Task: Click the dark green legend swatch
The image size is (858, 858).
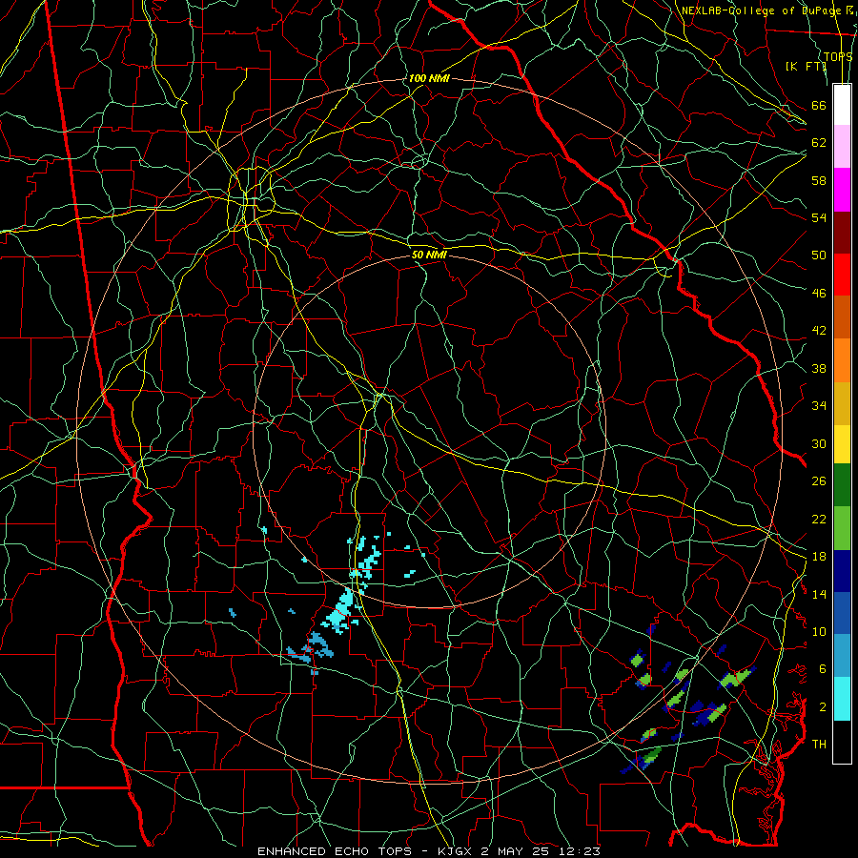Action: (842, 484)
